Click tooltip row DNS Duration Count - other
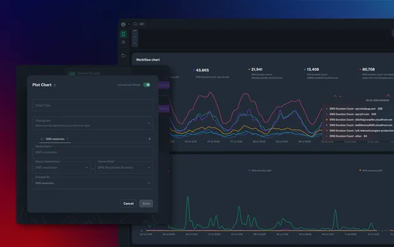 pos(346,136)
